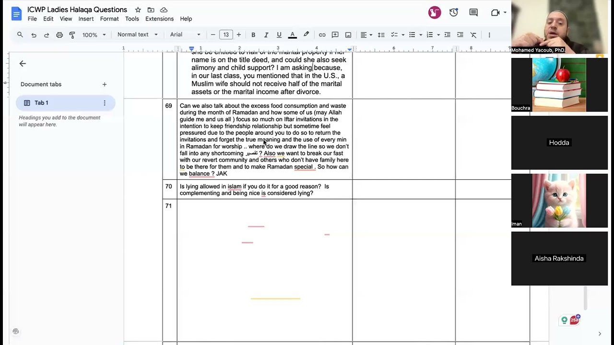Open the text color picker
The height and width of the screenshot is (345, 614).
292,34
